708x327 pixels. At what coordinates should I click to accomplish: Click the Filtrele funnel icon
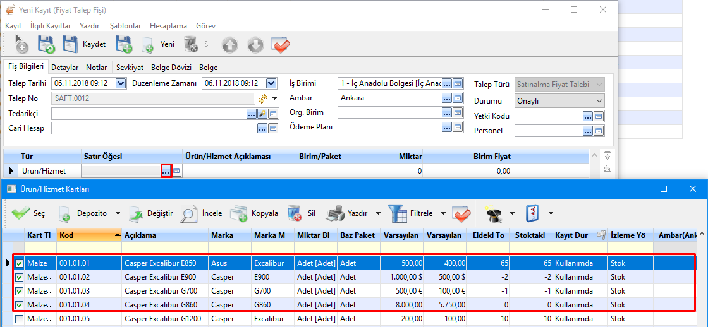click(398, 213)
